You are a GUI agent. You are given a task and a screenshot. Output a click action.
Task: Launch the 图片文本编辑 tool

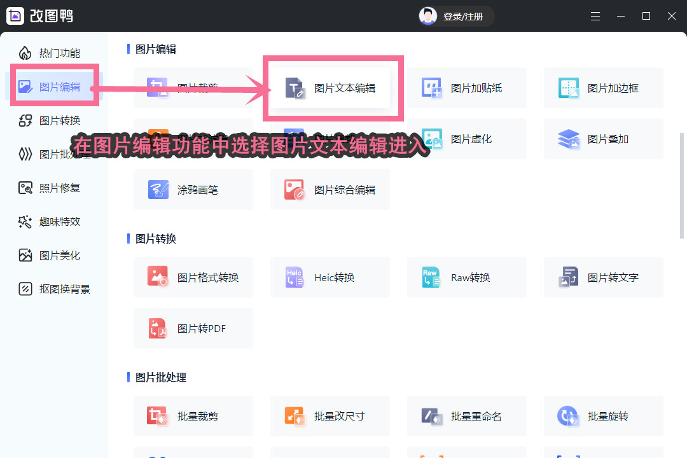tap(330, 88)
